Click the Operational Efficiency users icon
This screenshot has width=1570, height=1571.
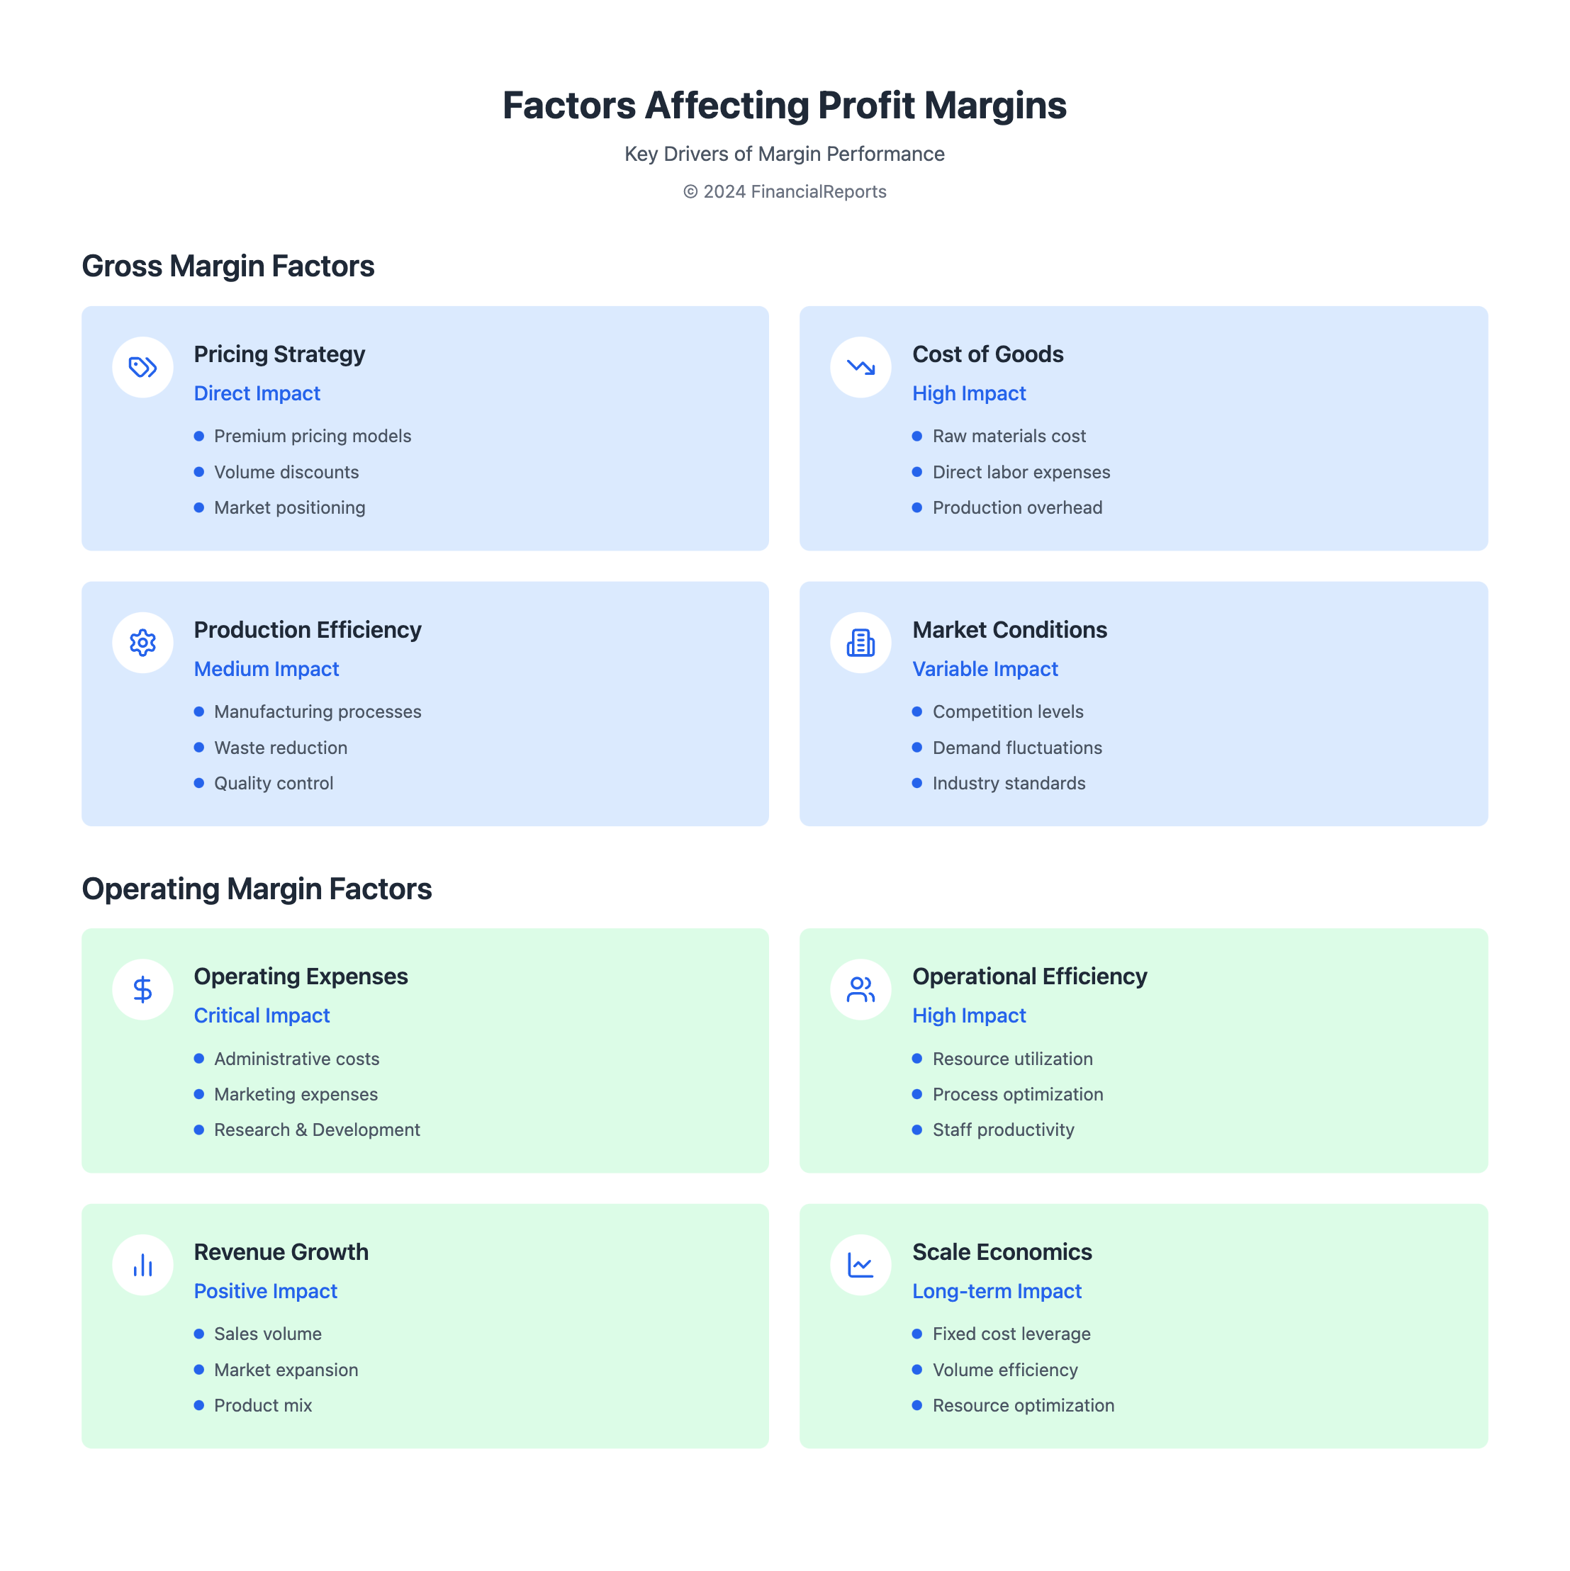[860, 990]
